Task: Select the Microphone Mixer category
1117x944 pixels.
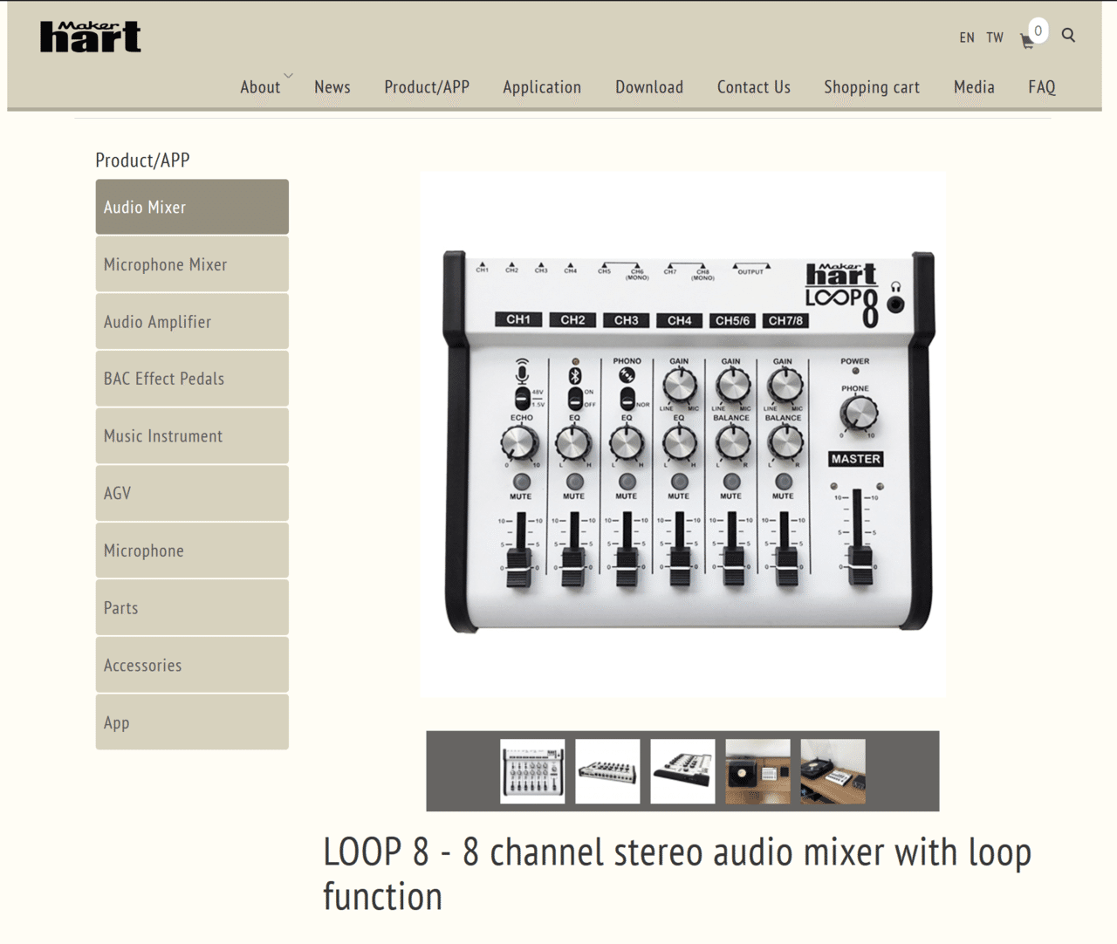Action: point(191,263)
